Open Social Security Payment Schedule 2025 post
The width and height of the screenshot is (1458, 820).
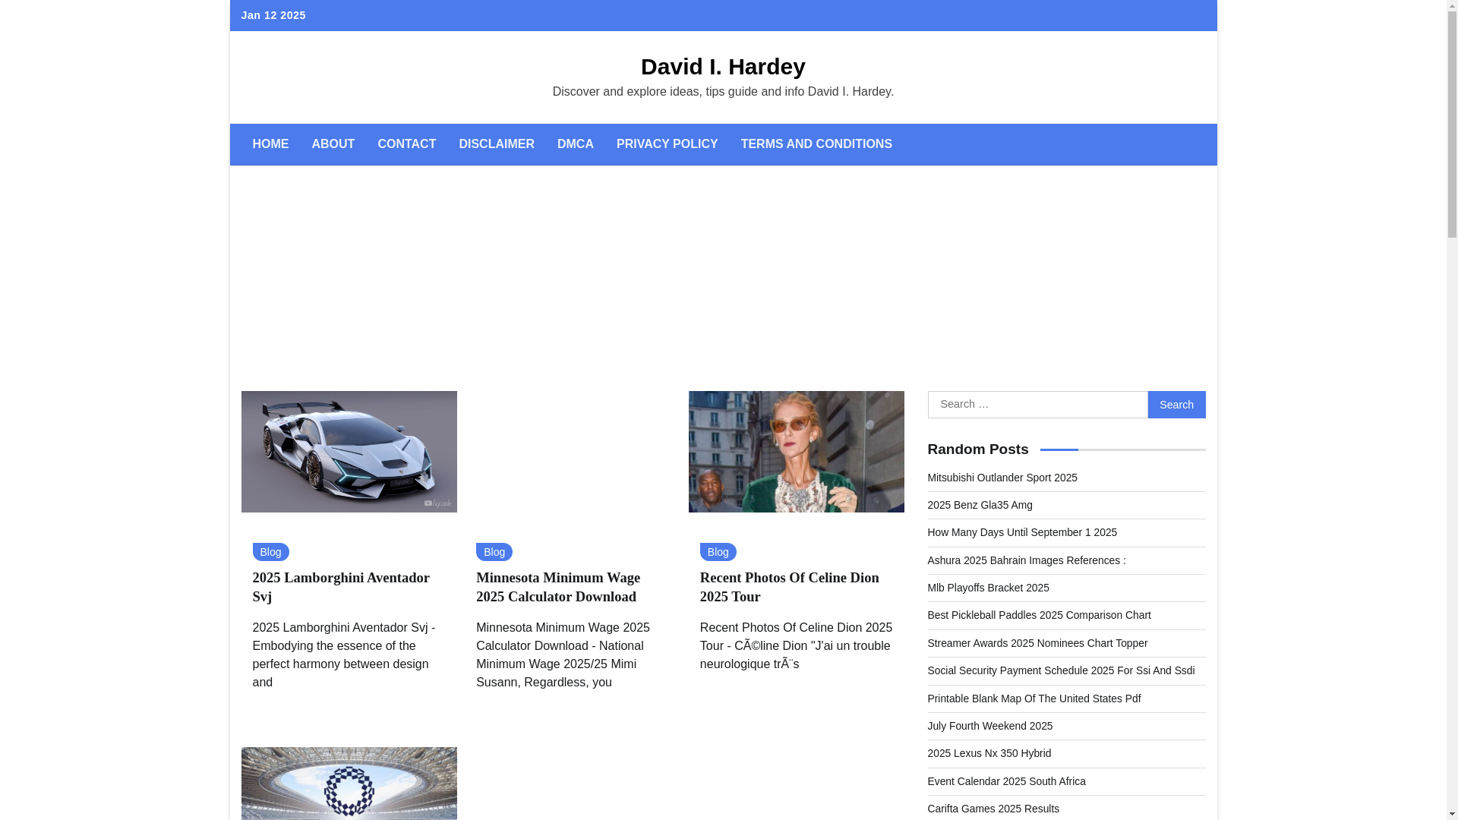[1061, 670]
